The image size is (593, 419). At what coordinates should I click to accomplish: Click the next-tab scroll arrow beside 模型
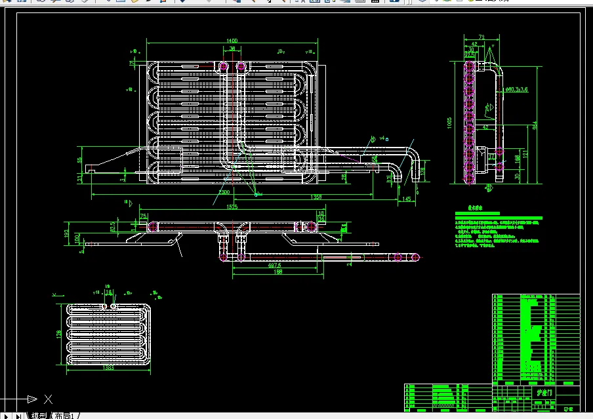point(6,416)
